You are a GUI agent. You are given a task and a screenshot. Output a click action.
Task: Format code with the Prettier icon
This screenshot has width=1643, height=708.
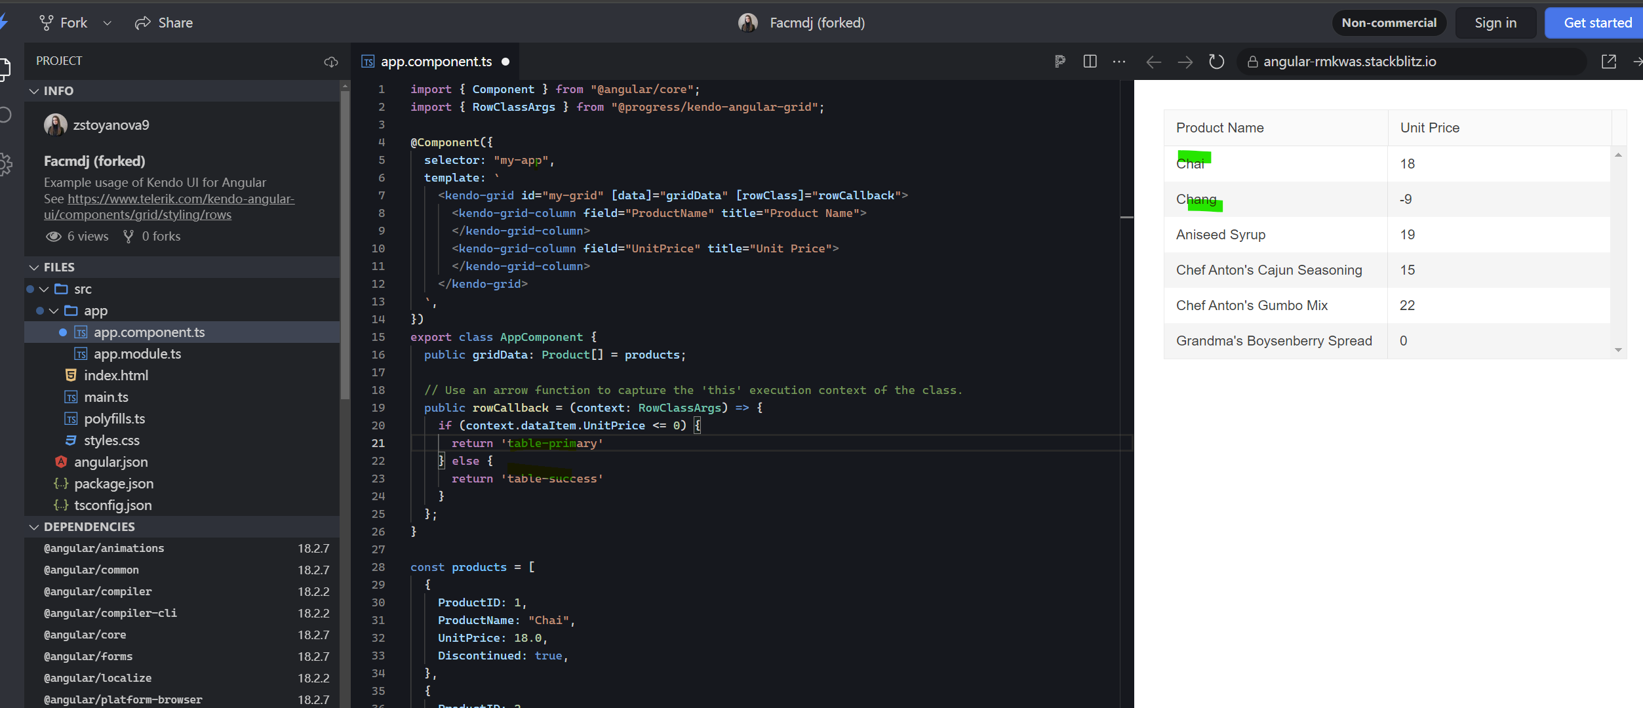click(x=1060, y=62)
